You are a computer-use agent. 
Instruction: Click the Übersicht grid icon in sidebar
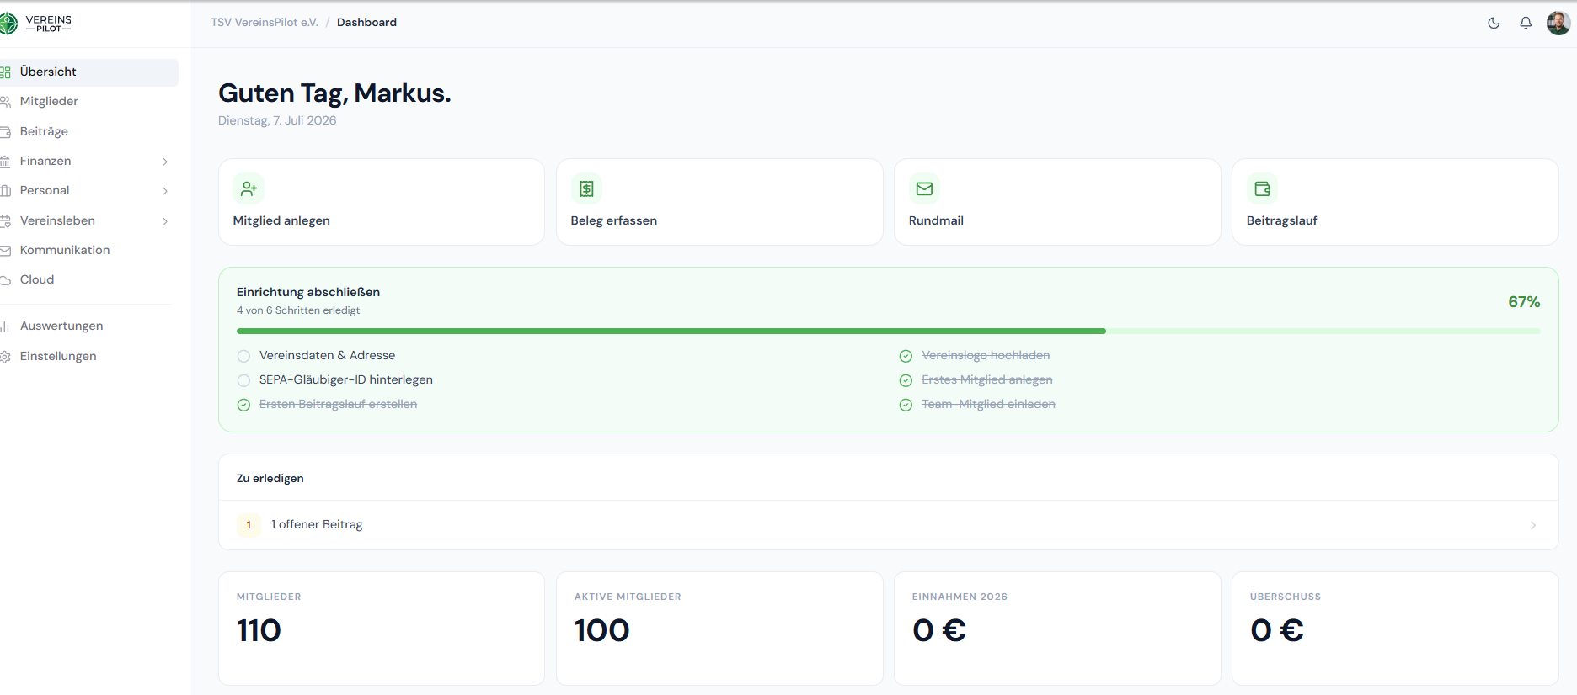(x=5, y=72)
